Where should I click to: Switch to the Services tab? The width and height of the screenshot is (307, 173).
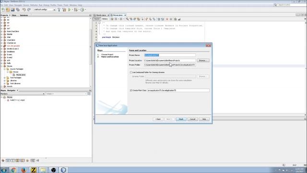(24, 15)
